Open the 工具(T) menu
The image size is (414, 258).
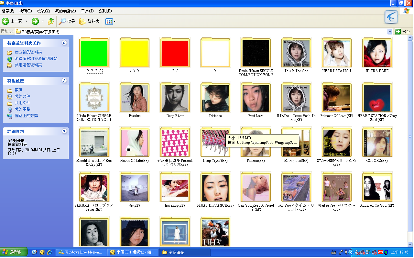tap(87, 11)
